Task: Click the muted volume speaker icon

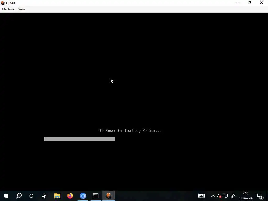Action: [x=219, y=196]
